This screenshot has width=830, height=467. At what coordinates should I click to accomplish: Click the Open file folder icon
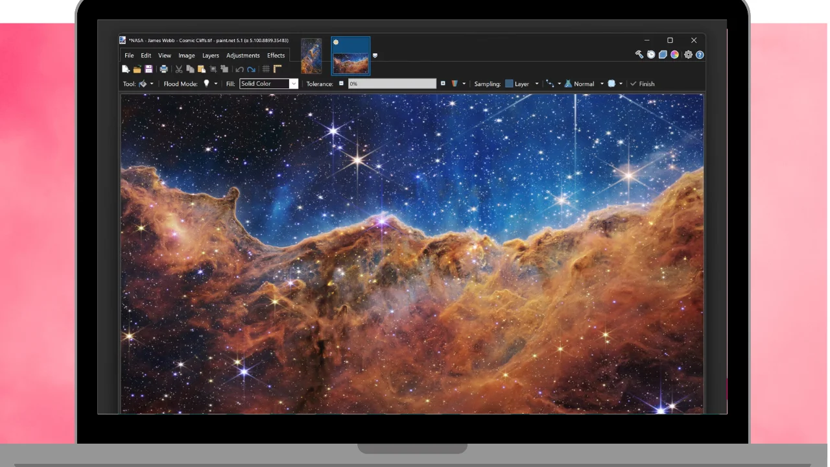137,69
